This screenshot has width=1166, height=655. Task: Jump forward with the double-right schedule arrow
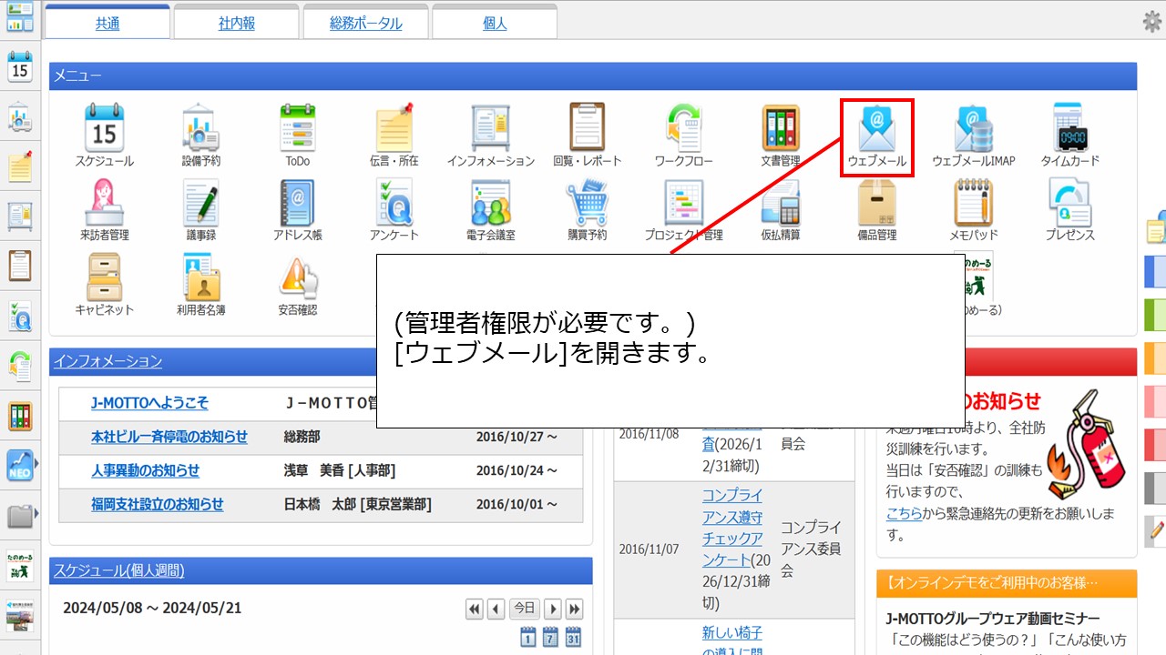pos(574,609)
